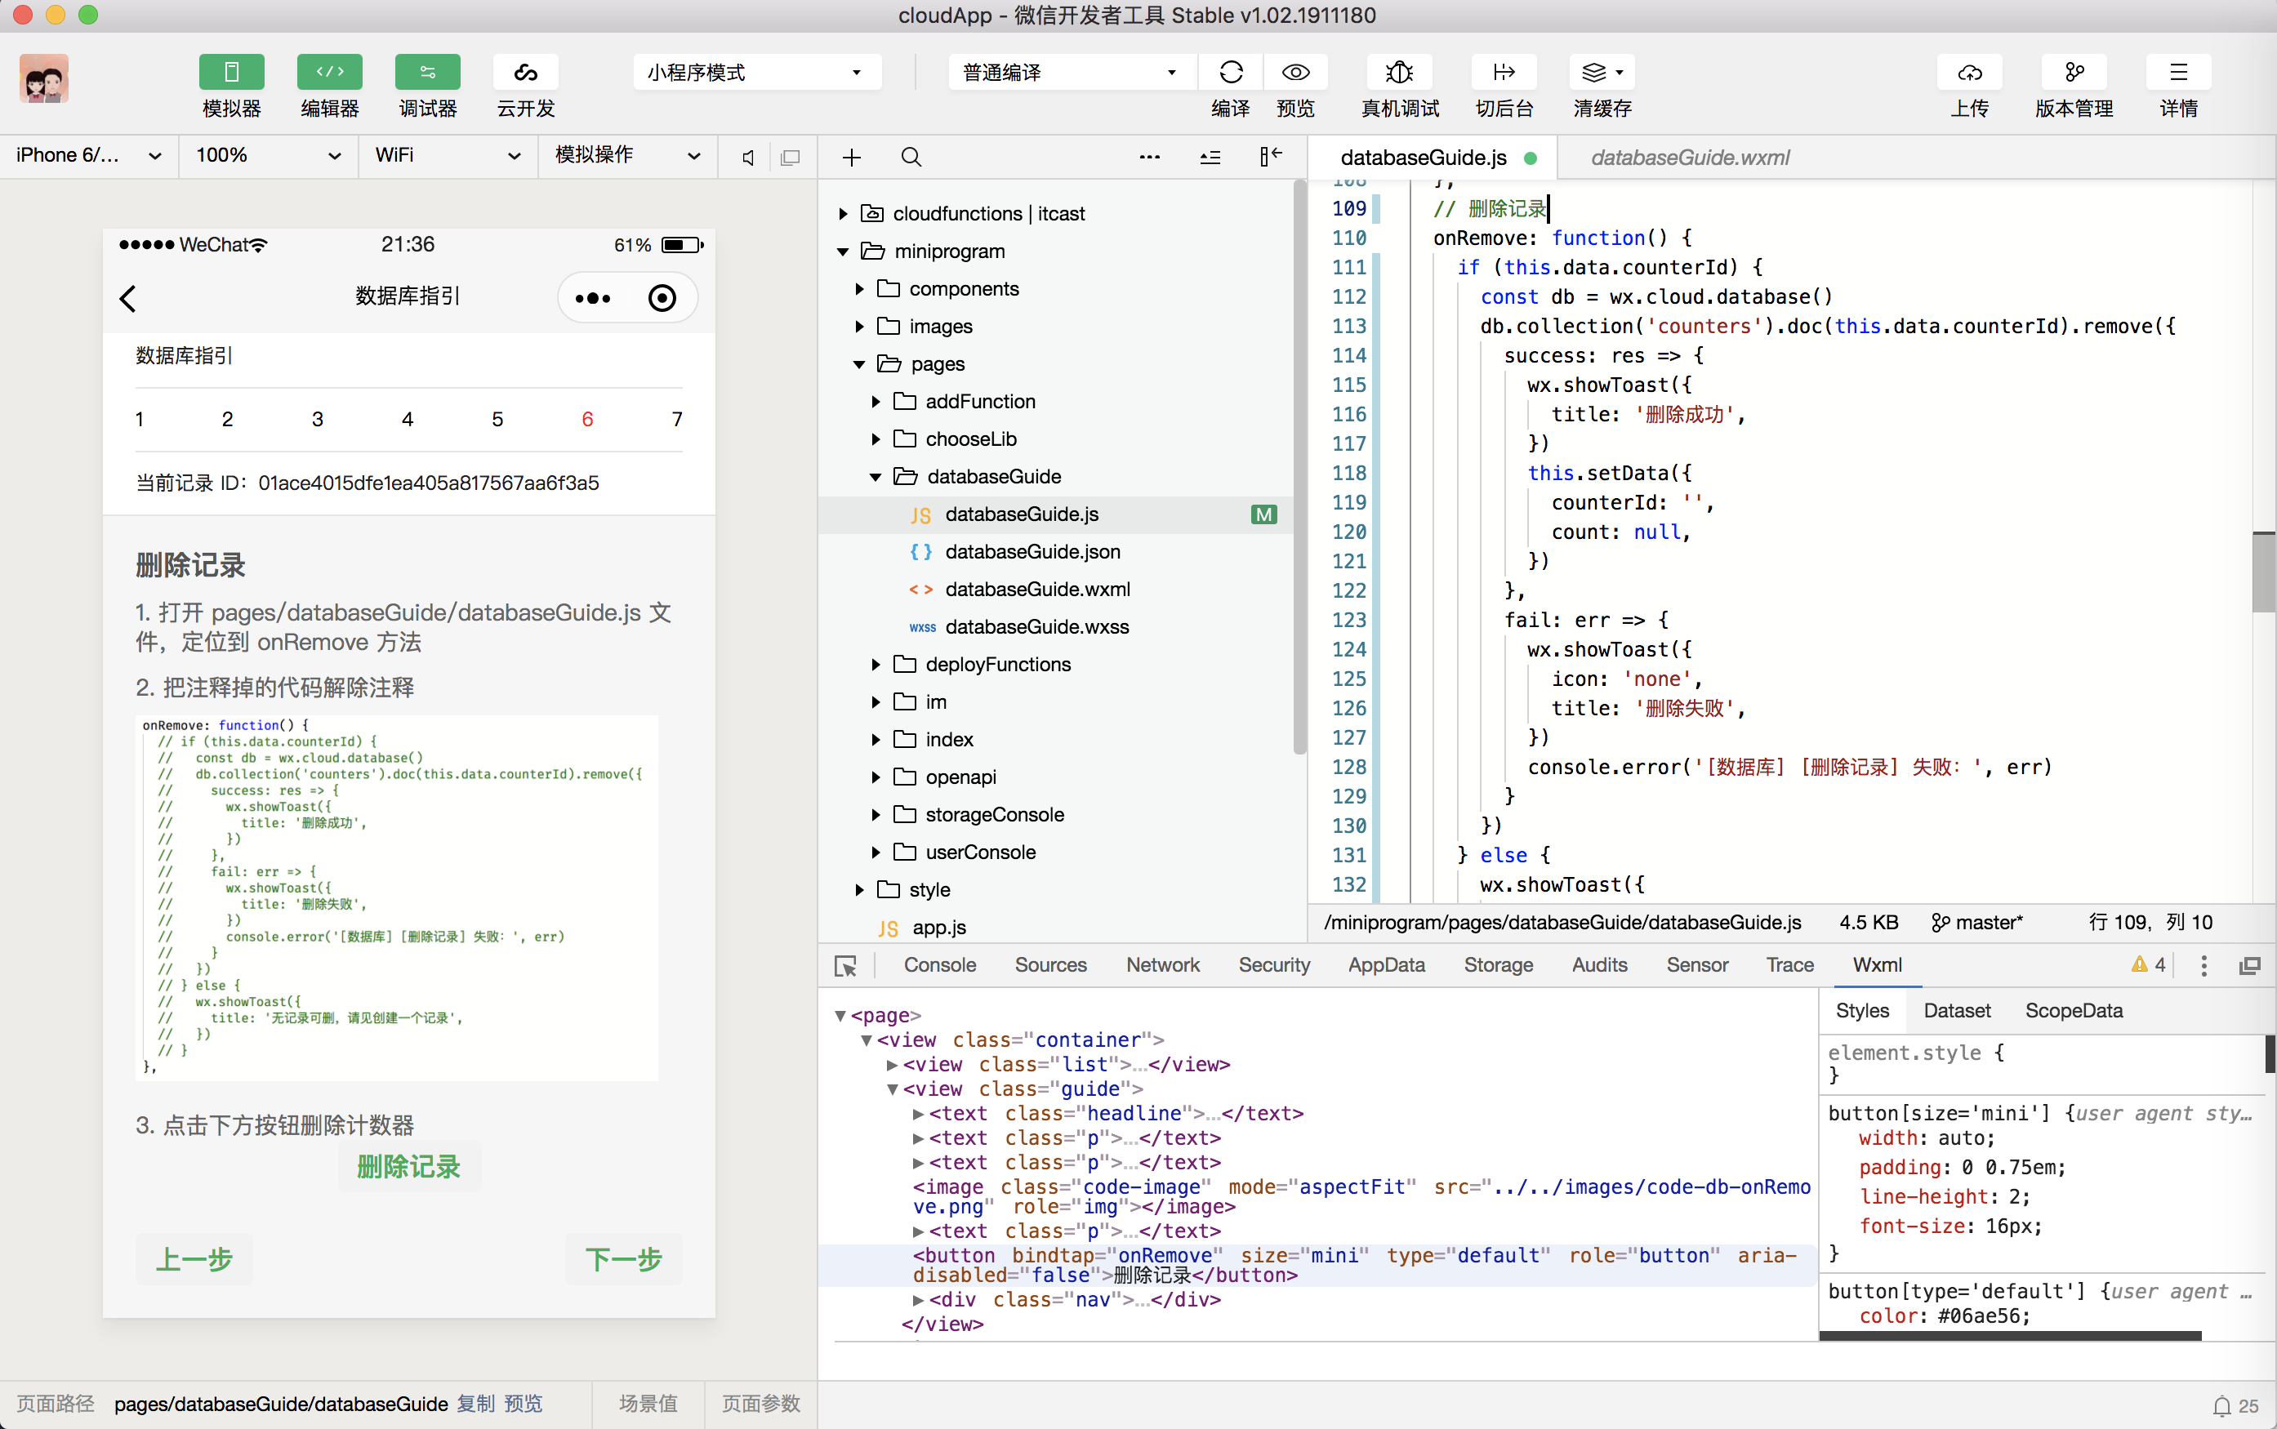Toggle simulator sound mute icon
Viewport: 2277px width, 1429px height.
(x=747, y=157)
